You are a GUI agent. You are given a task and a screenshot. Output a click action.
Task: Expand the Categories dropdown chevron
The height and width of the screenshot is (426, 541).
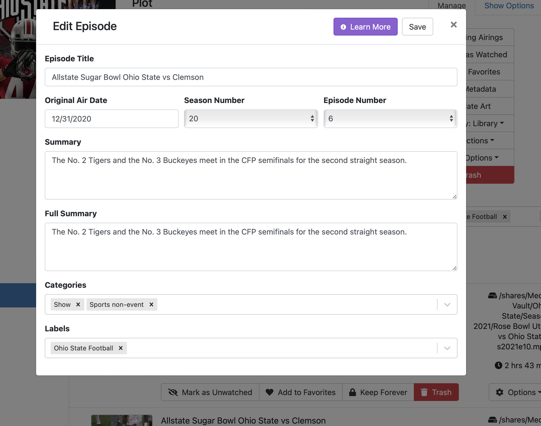(x=447, y=304)
